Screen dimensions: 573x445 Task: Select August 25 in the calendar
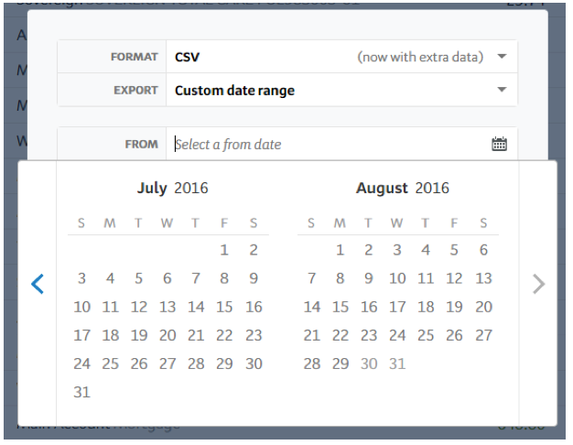tap(426, 336)
